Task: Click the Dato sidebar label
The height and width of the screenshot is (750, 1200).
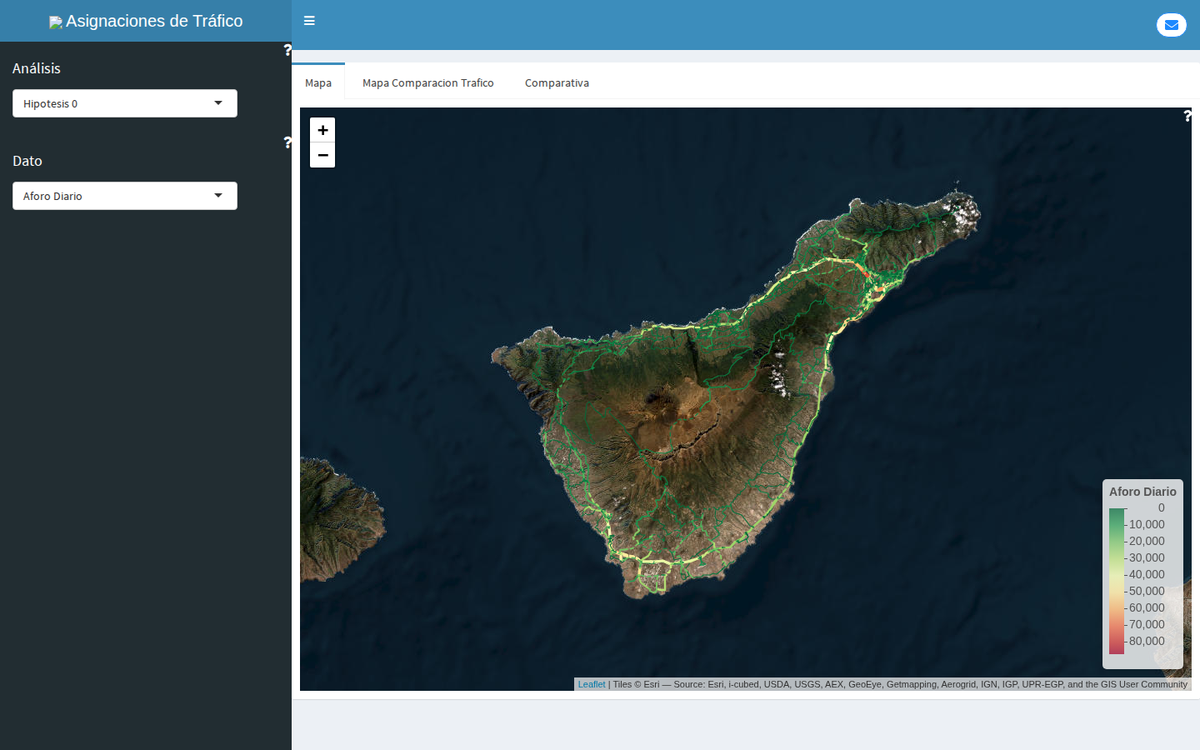Action: click(x=27, y=161)
